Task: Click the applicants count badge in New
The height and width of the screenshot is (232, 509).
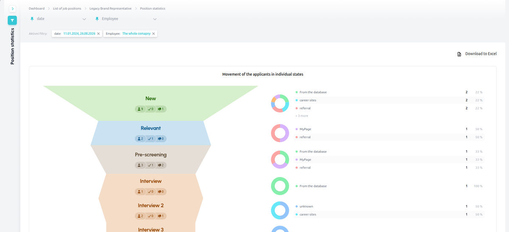Action: tap(140, 109)
